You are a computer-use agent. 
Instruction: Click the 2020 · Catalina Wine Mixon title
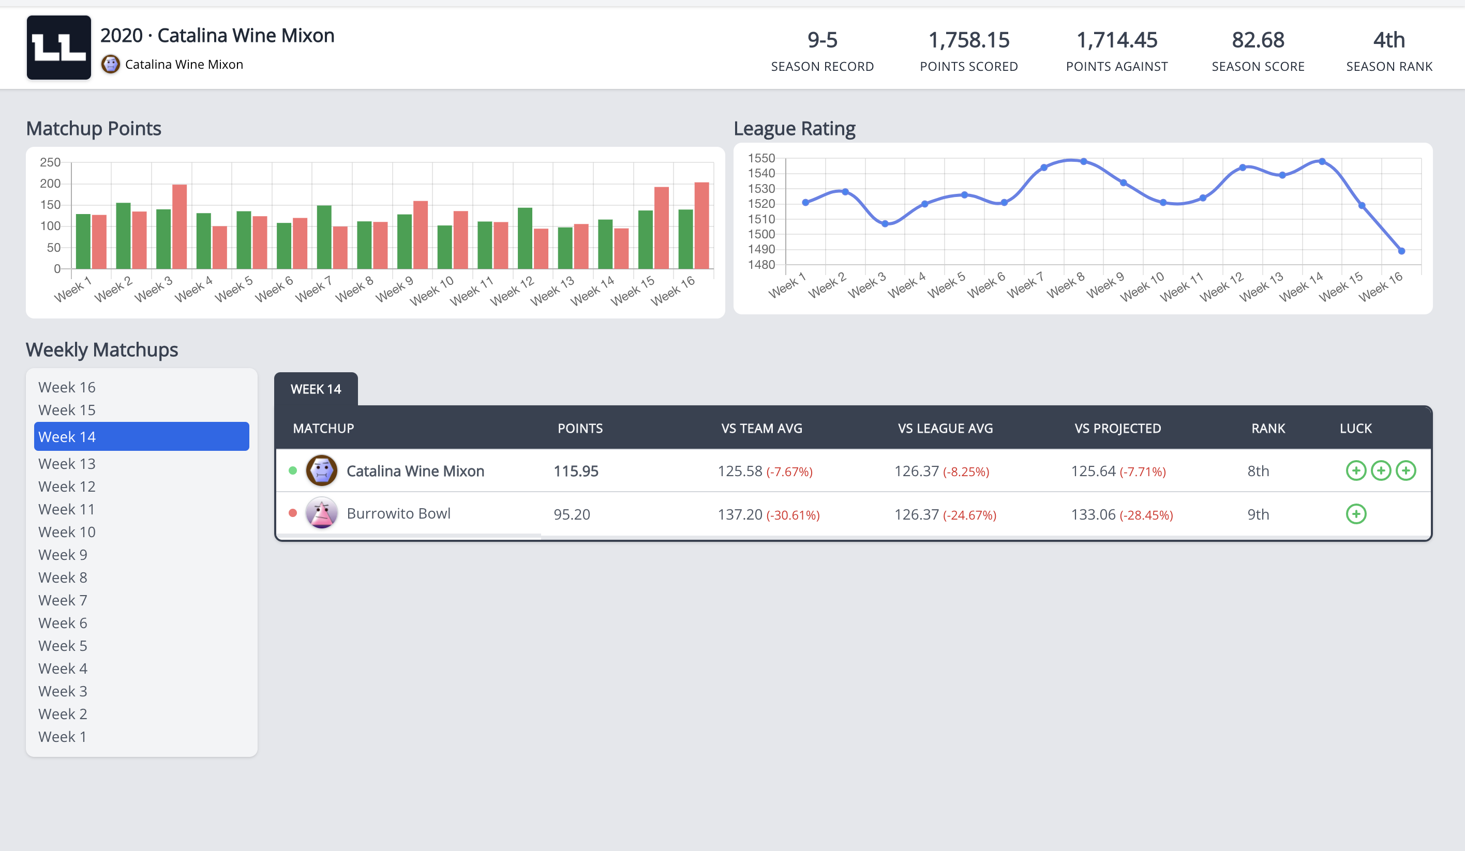click(217, 36)
